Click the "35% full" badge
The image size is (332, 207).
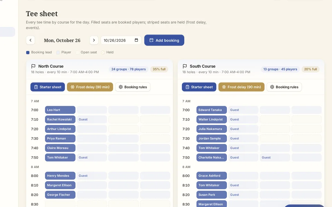(x=159, y=69)
